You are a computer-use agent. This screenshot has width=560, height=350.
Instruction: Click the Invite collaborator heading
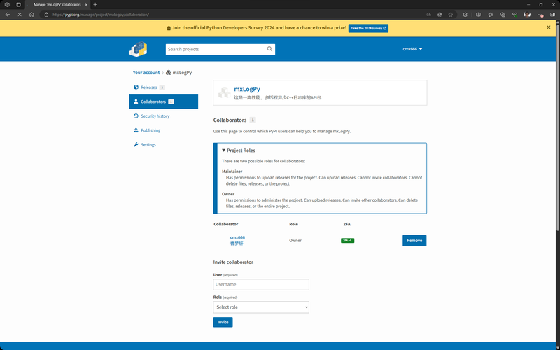(233, 262)
